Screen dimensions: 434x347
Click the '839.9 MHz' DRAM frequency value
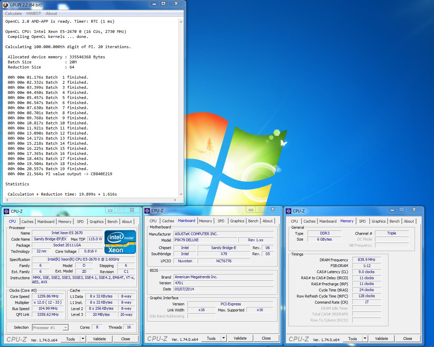click(367, 260)
